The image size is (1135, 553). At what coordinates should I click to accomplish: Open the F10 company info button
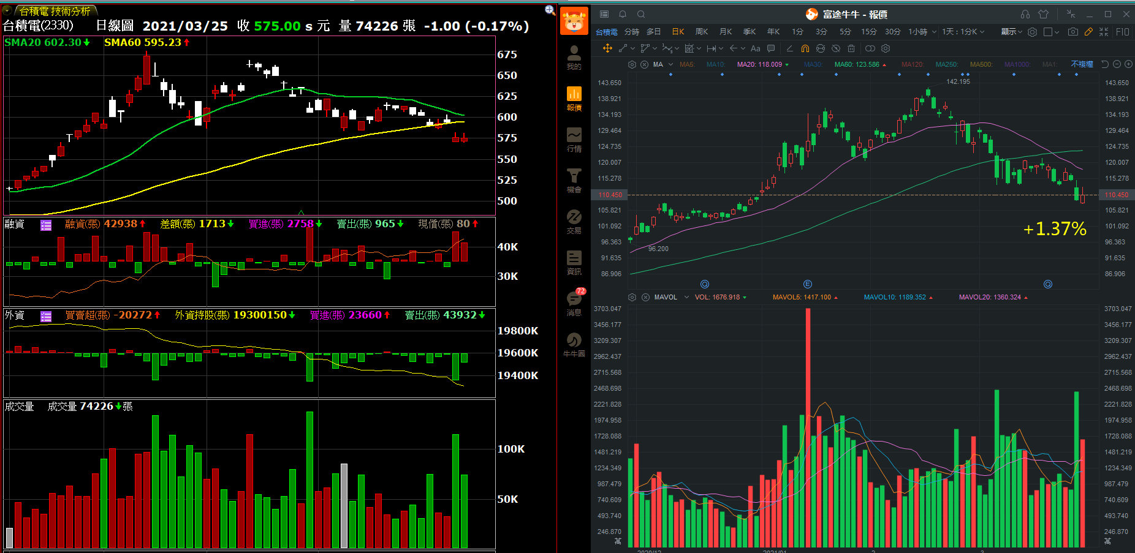[1122, 32]
